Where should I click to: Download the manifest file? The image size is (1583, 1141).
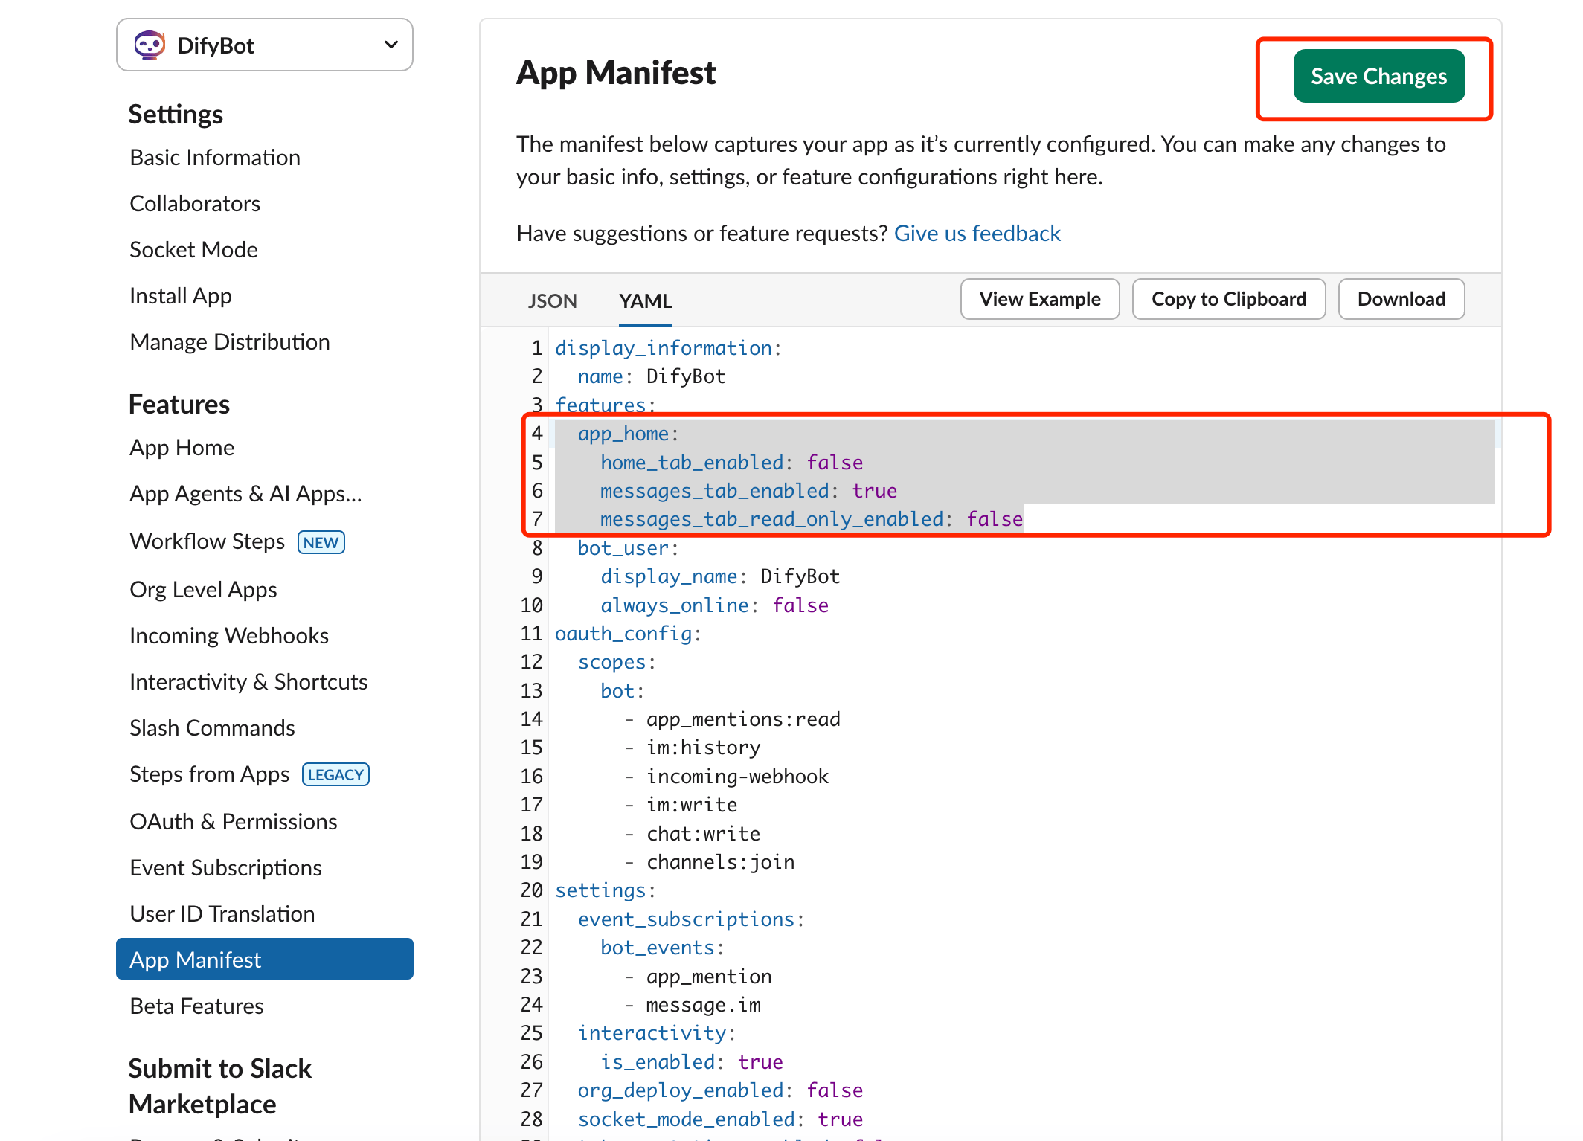click(x=1401, y=299)
